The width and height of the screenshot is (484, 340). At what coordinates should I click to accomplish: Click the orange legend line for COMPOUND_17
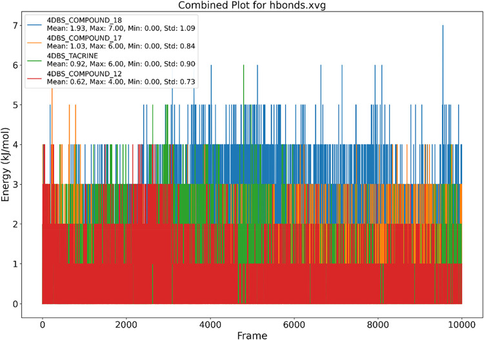pos(34,42)
